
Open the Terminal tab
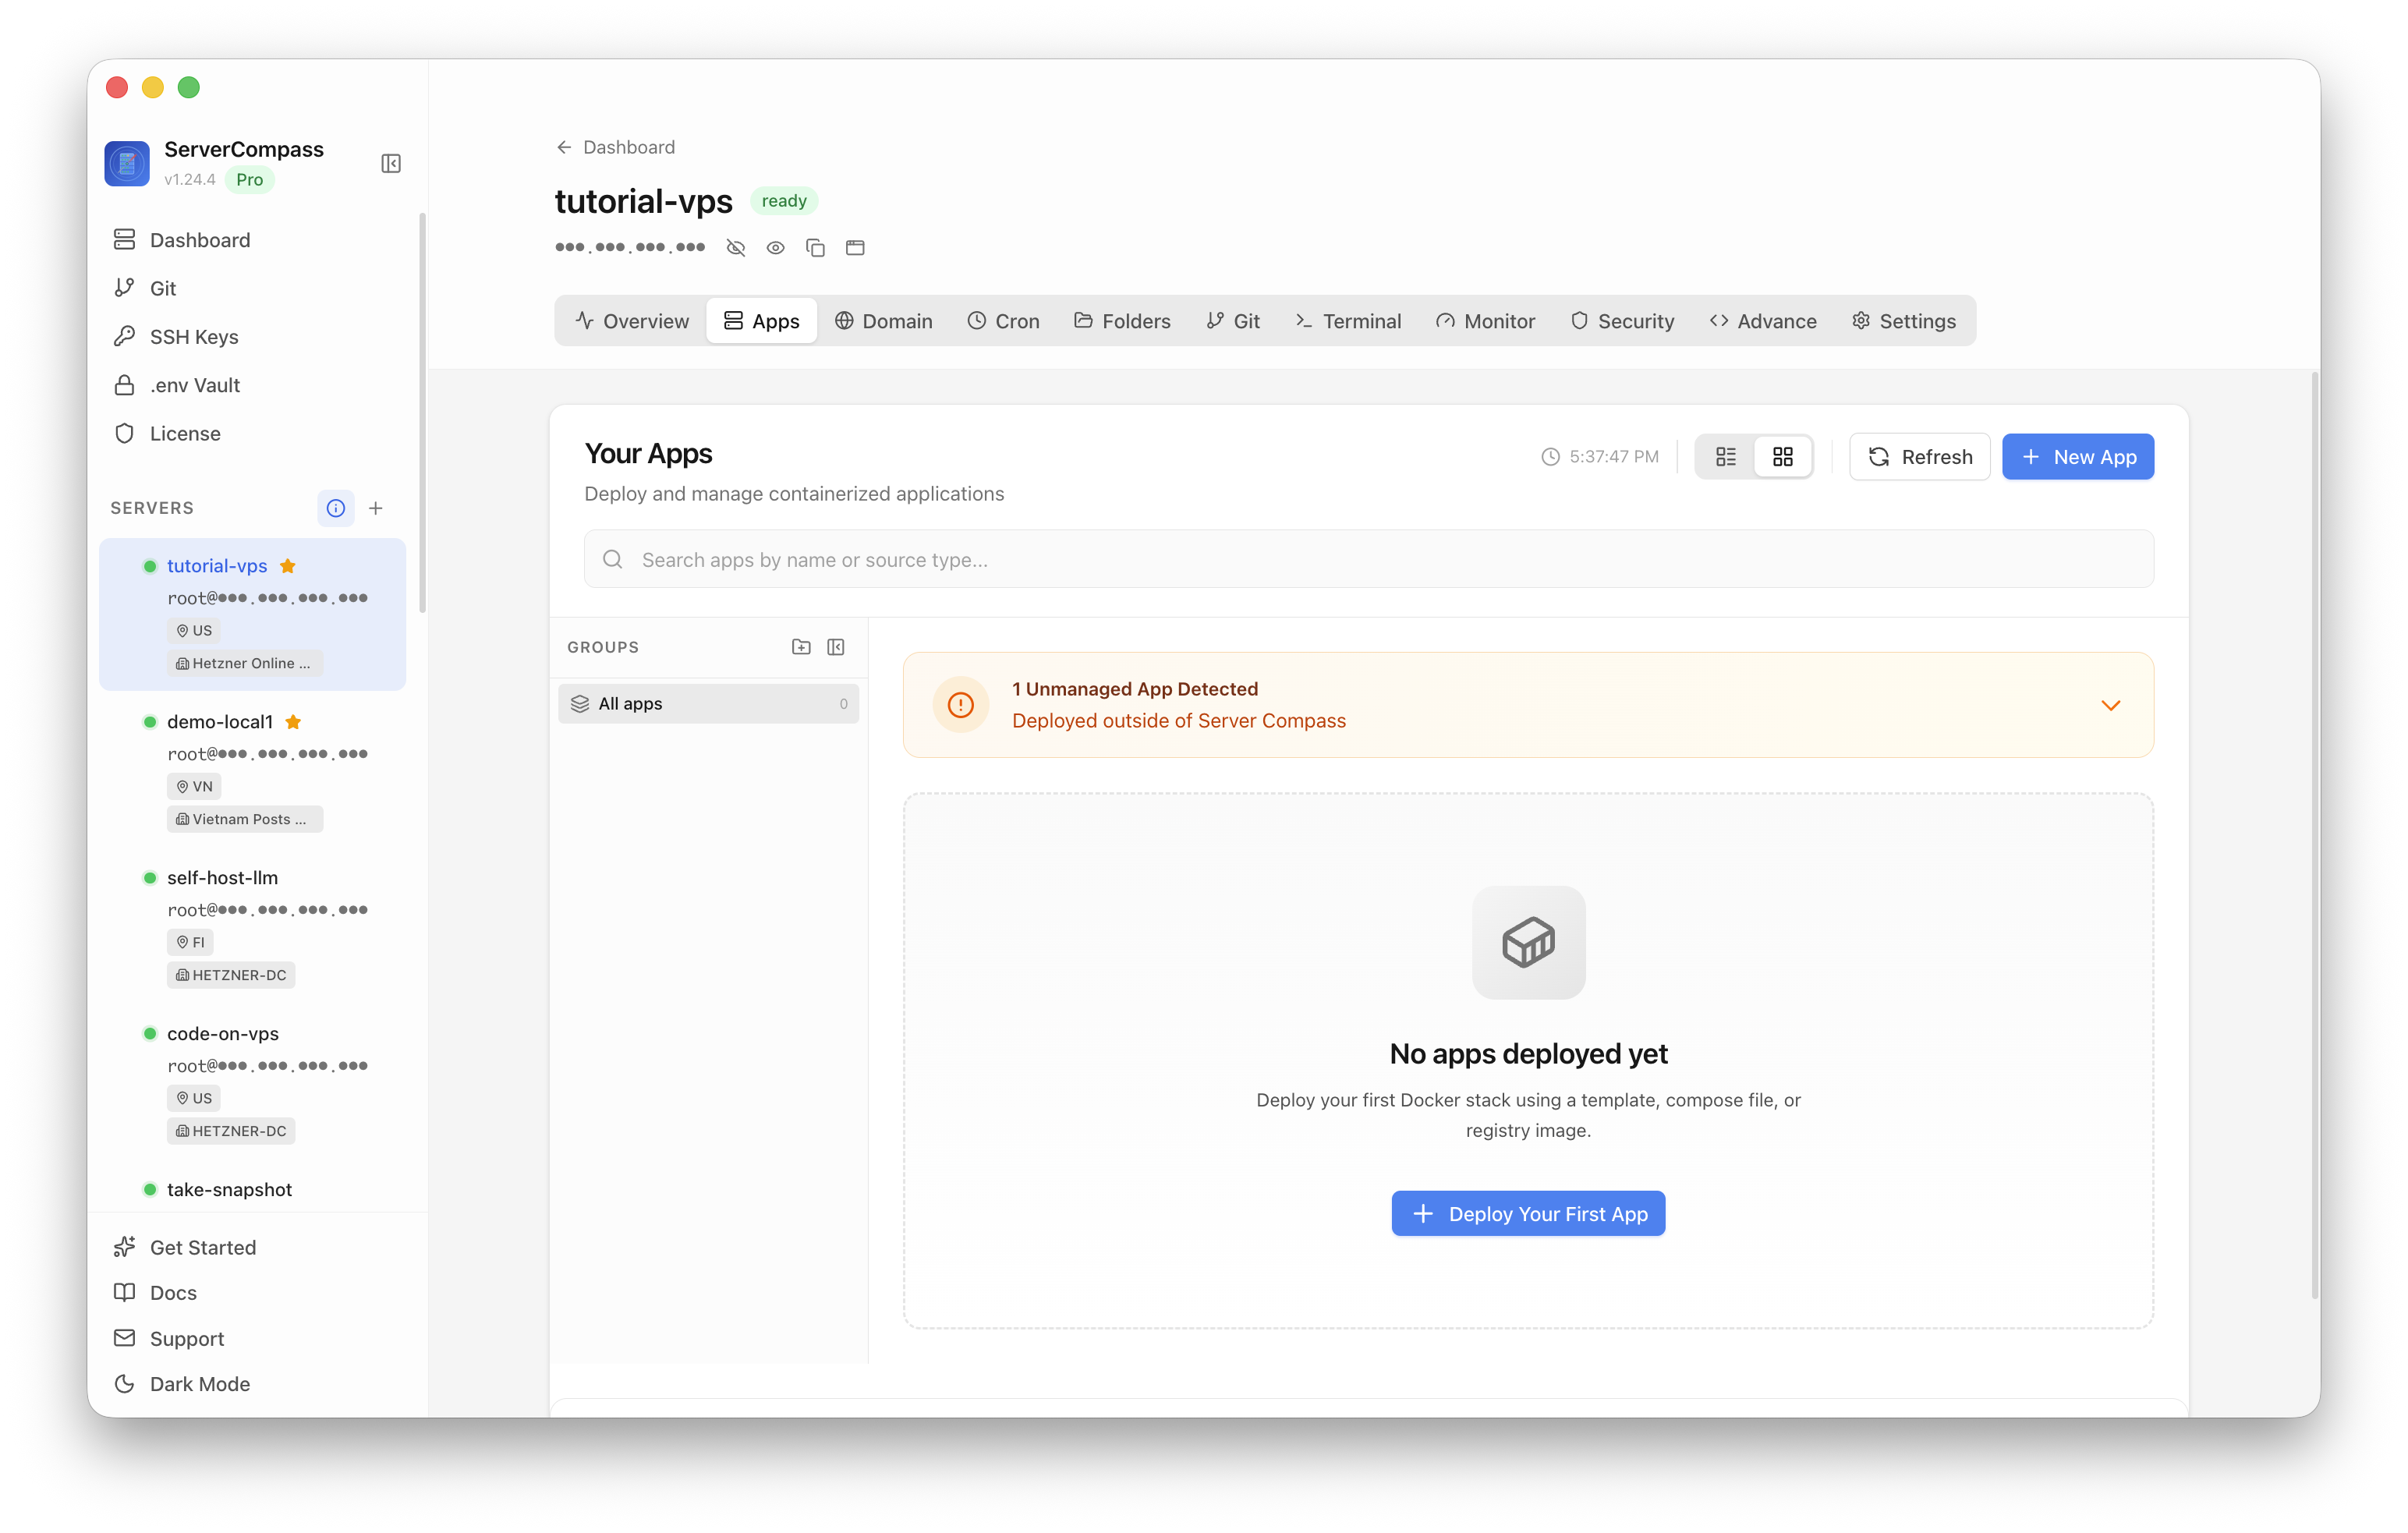pyautogui.click(x=1348, y=321)
